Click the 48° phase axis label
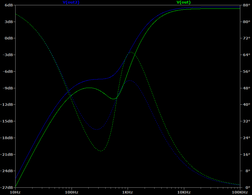This screenshot has width=252, height=195. point(246,88)
